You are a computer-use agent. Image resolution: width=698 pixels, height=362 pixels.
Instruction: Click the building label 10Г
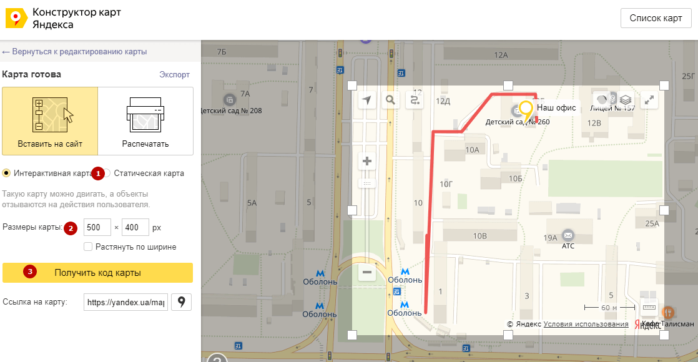point(446,184)
